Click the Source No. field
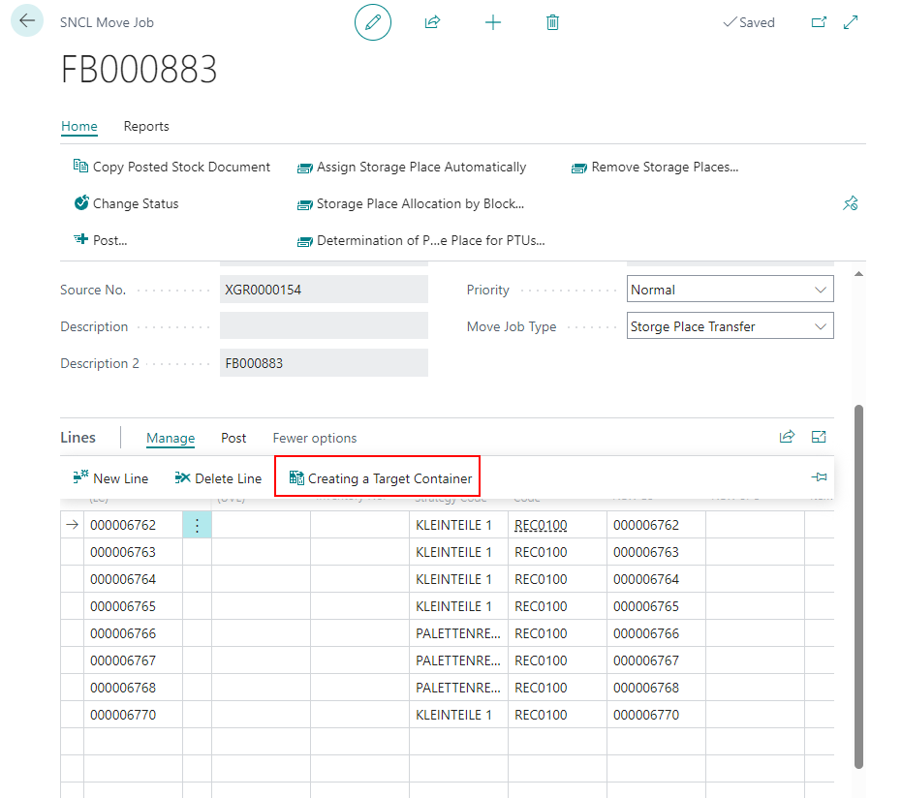902x798 pixels. [x=324, y=290]
